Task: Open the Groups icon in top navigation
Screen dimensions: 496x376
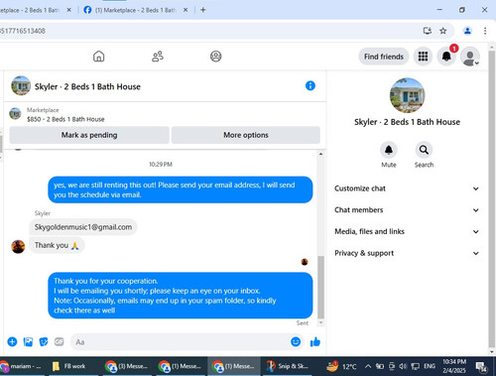Action: (216, 57)
